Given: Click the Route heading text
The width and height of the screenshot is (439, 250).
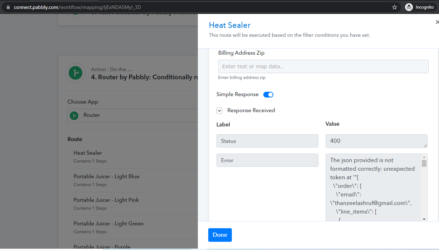Looking at the screenshot, I should coord(75,139).
